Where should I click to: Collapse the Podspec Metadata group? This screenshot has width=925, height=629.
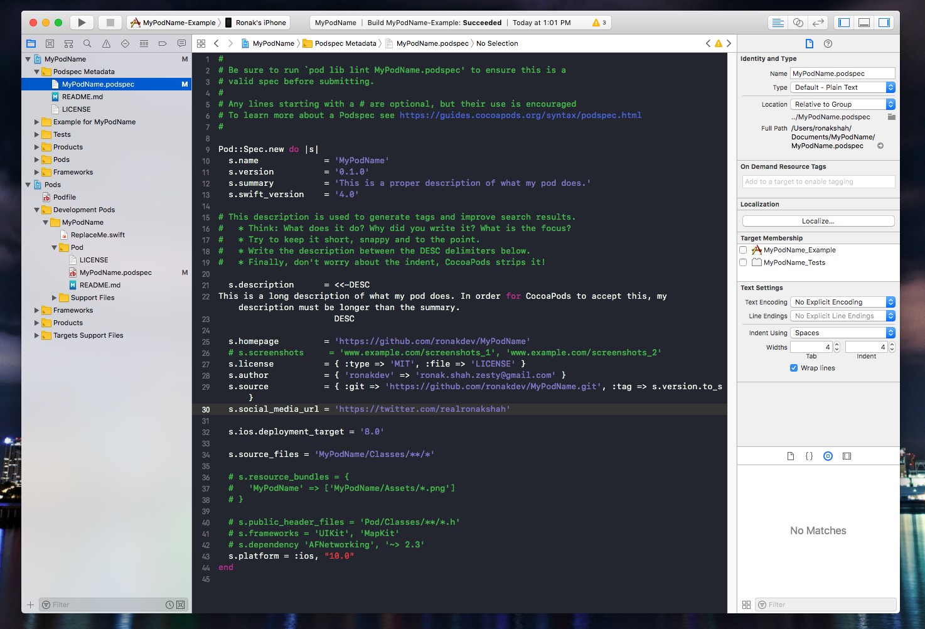coord(36,72)
